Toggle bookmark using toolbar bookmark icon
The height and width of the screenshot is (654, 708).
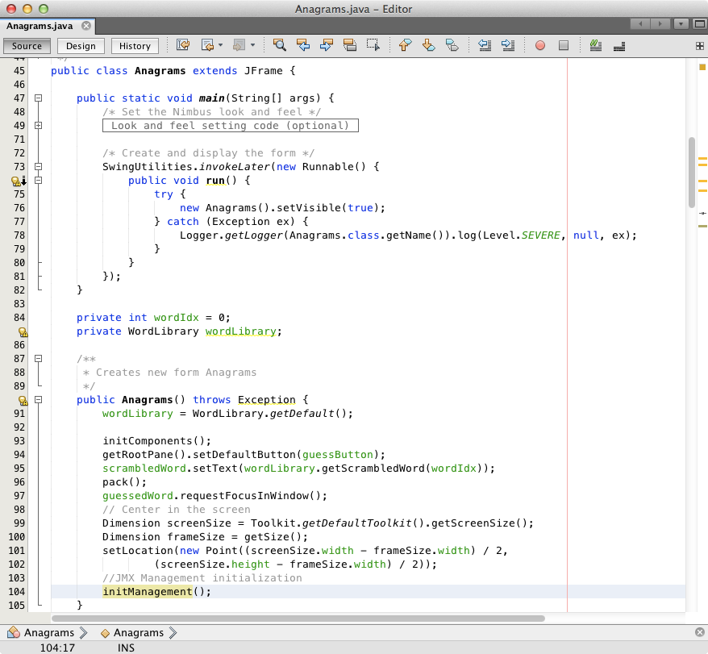[x=452, y=46]
